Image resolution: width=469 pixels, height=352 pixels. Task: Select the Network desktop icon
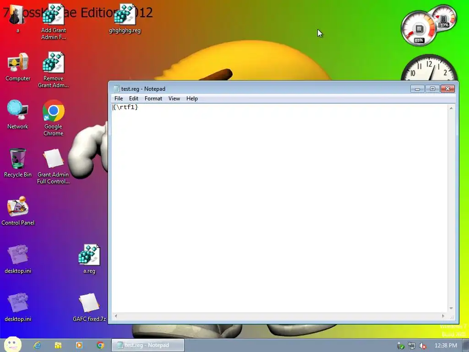pyautogui.click(x=18, y=115)
